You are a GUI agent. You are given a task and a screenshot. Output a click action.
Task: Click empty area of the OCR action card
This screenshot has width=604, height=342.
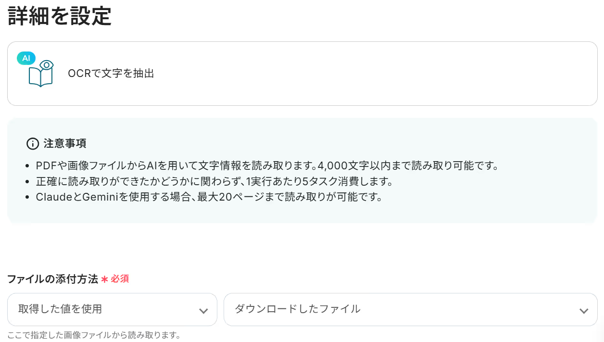[375, 74]
